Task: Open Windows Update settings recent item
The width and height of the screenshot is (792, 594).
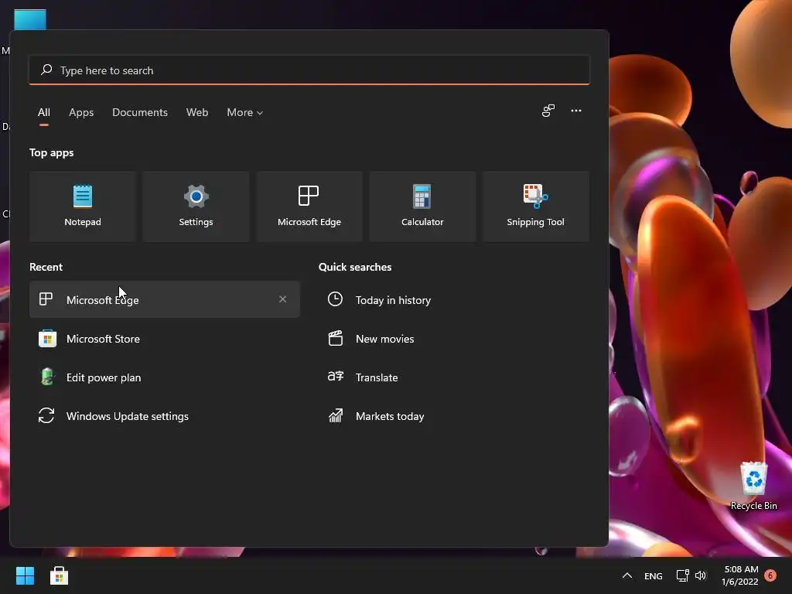Action: tap(165, 416)
